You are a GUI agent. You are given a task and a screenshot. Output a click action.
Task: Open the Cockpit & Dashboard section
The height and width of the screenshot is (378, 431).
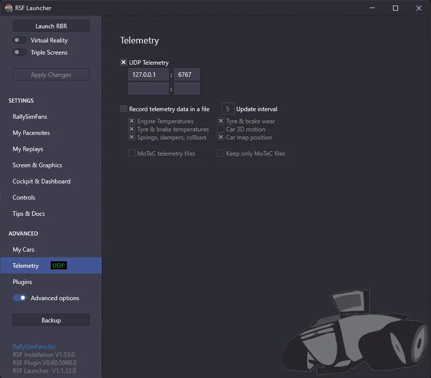[x=42, y=181]
